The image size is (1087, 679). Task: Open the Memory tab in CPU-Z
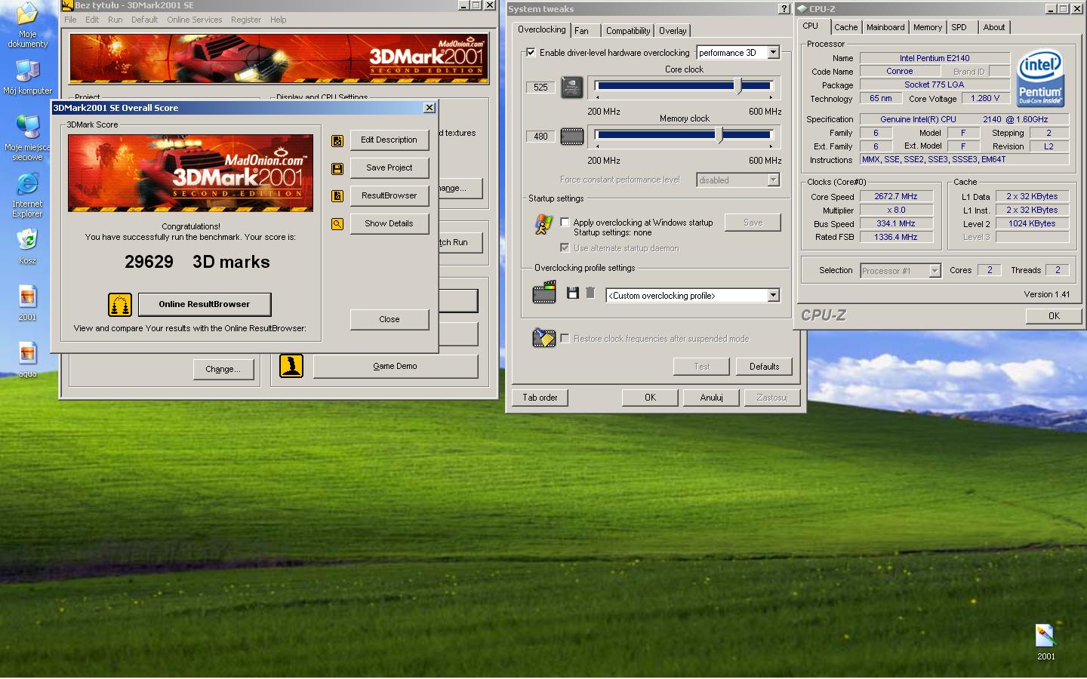pos(928,27)
